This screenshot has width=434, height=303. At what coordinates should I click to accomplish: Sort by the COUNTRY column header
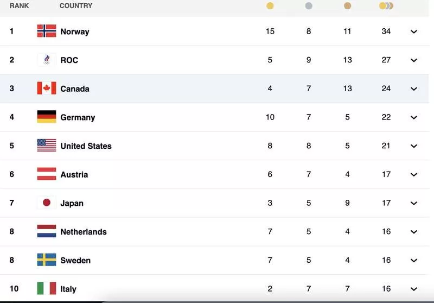click(x=76, y=6)
